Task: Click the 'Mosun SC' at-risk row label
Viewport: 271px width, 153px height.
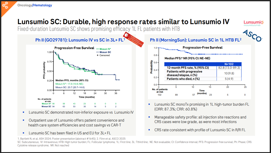Action: (x=46, y=107)
